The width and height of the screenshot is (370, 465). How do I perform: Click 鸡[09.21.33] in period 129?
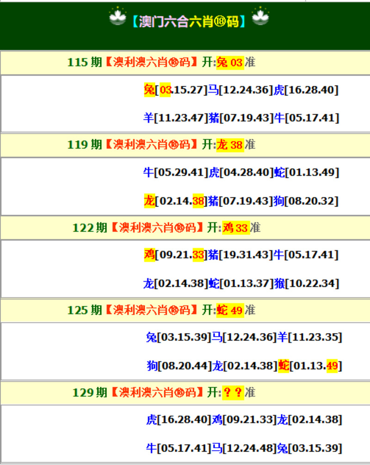(x=244, y=420)
